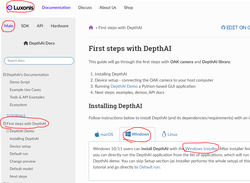
Task: Click the TUTORIALS sidebar heading
Action: coord(16,116)
